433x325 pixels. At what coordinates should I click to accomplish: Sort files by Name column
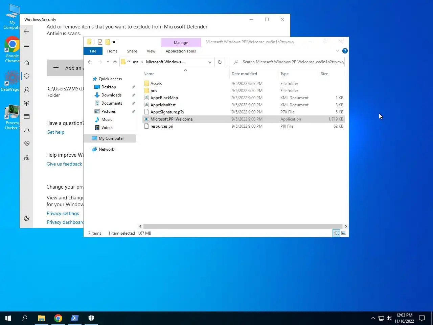(x=185, y=74)
